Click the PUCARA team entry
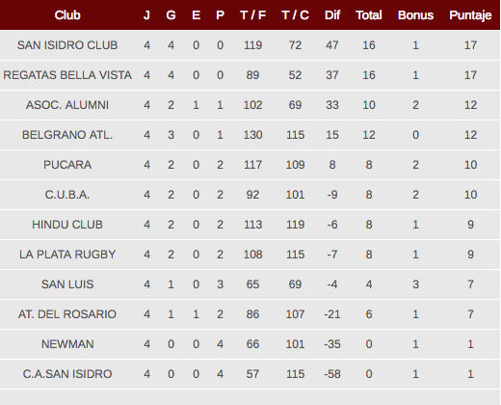The image size is (501, 405). pos(67,165)
